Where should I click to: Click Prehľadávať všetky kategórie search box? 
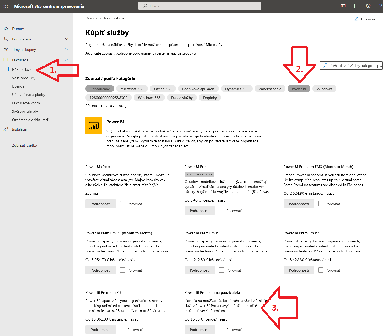(351, 66)
